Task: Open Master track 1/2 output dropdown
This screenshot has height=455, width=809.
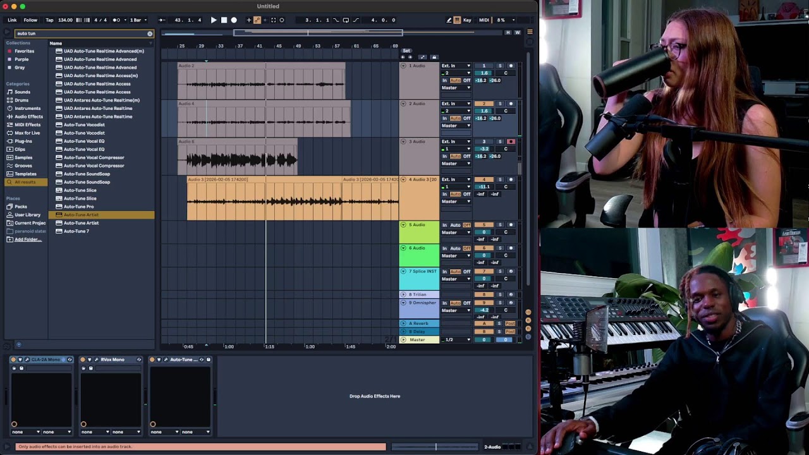Action: tap(456, 340)
